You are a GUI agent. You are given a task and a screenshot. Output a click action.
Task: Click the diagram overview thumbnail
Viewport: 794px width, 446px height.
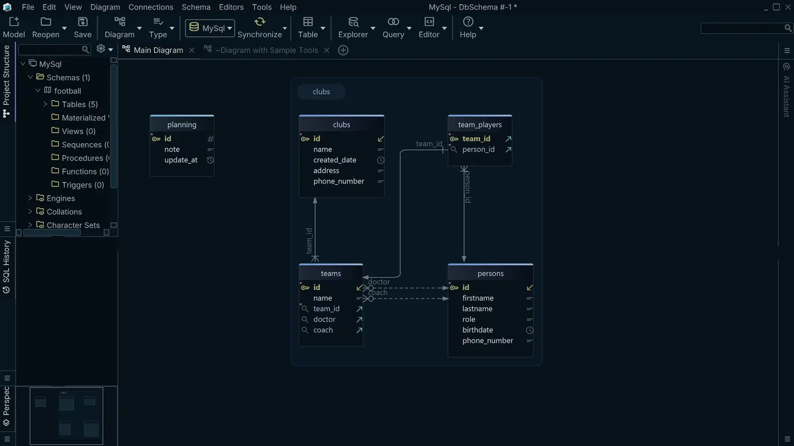coord(66,415)
